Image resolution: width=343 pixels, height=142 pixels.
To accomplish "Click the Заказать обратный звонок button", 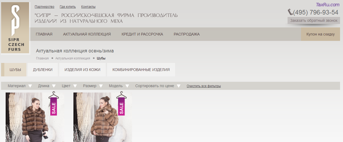I will pyautogui.click(x=314, y=20).
